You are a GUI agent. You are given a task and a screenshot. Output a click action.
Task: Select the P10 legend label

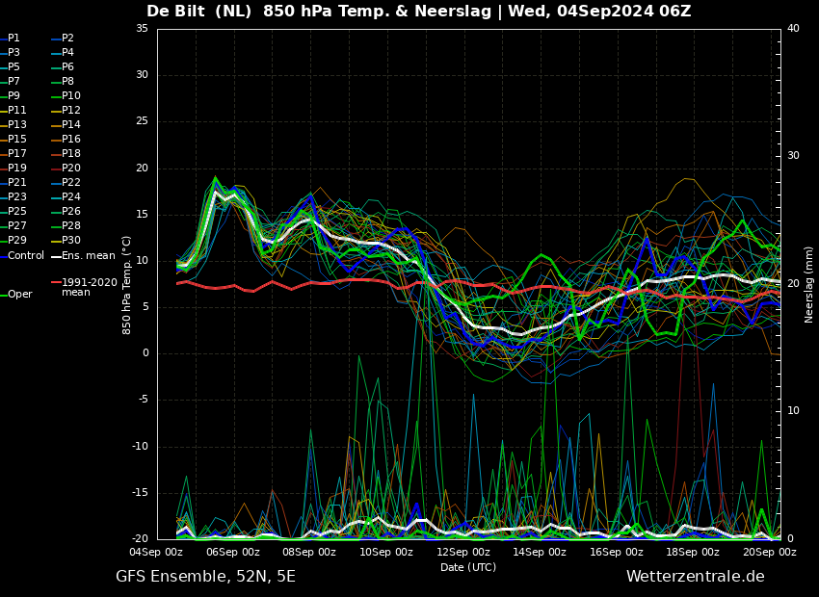(71, 96)
